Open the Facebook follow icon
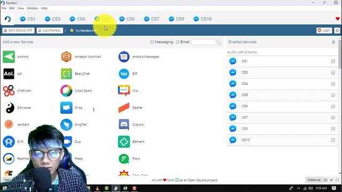The height and width of the screenshot is (192, 342). (x=325, y=180)
